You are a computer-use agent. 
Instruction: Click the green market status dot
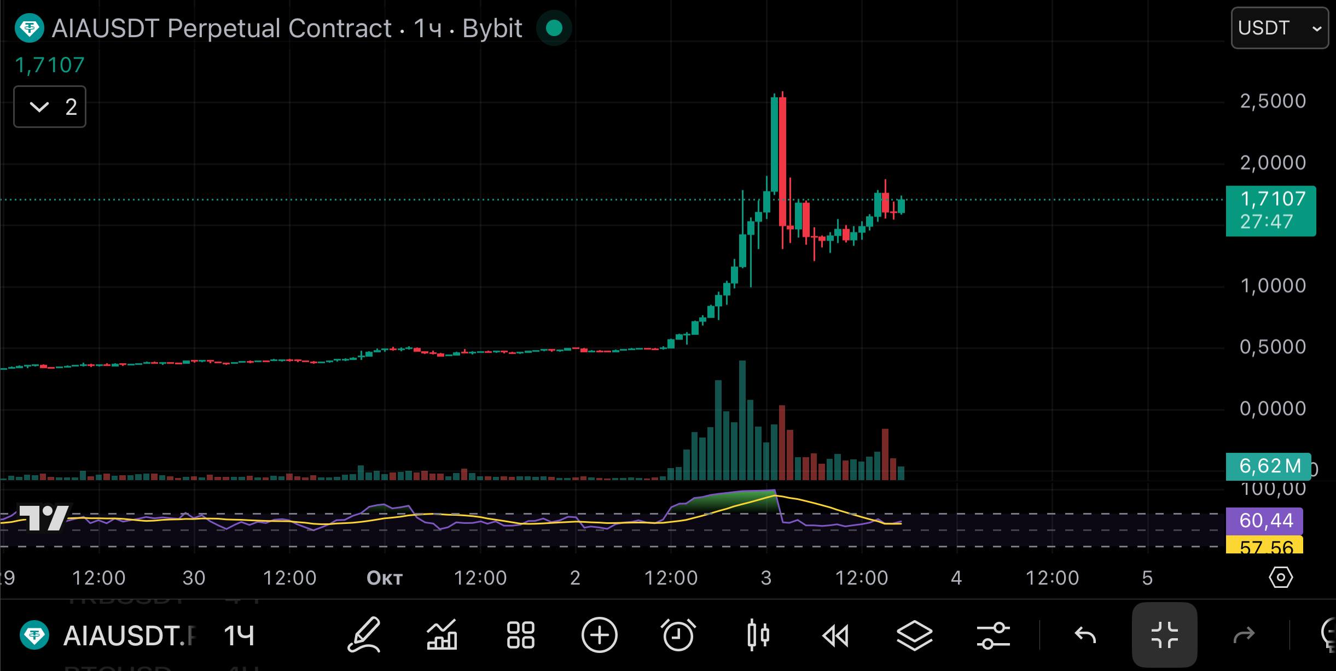(x=554, y=28)
